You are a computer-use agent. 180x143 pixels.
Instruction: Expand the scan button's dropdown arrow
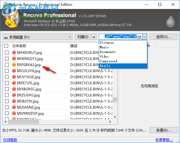click(94, 37)
